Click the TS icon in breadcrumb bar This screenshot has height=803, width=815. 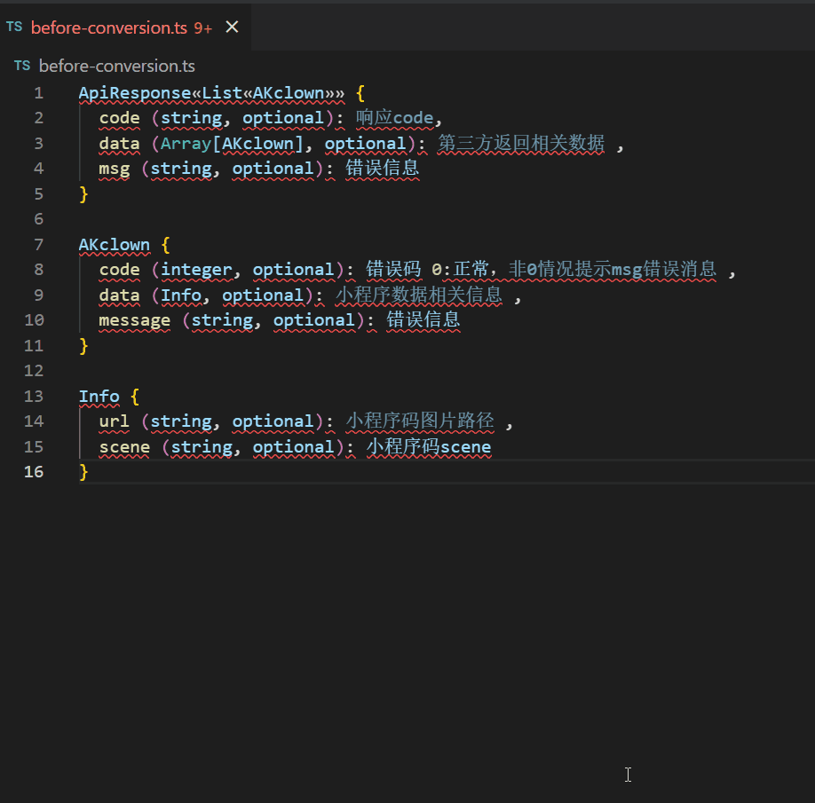(x=22, y=67)
